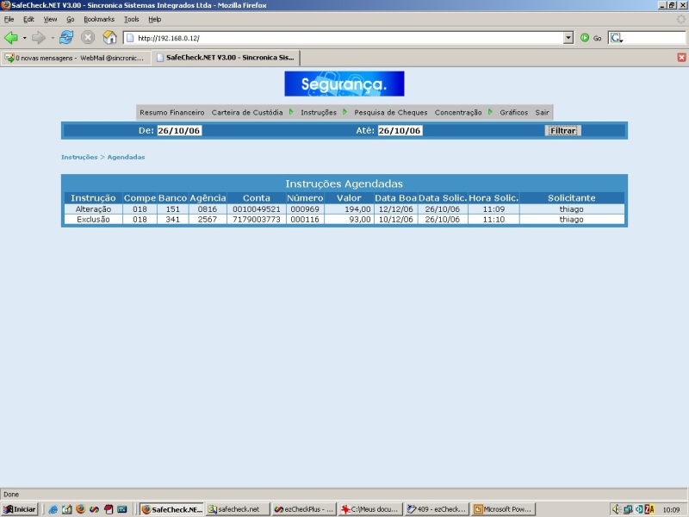
Task: Launch Firefox from quick launch bar
Action: 80,509
